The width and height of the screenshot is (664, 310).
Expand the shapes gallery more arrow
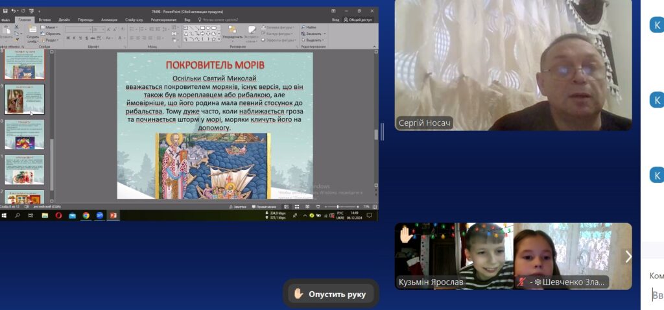pos(218,40)
